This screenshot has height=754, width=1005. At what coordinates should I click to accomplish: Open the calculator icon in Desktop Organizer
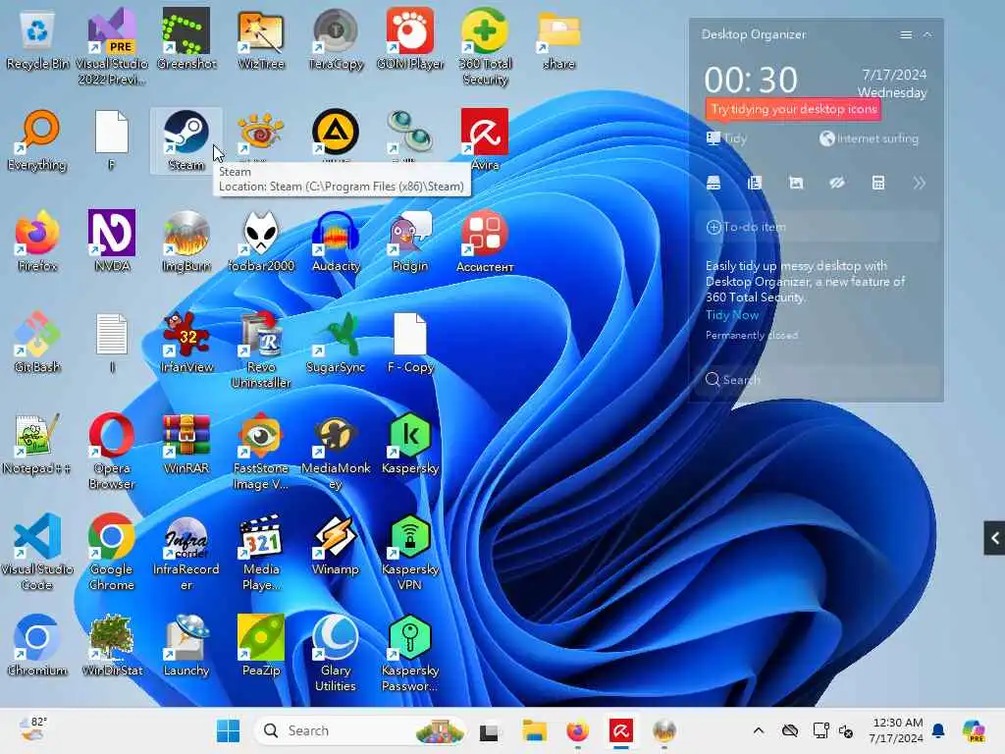tap(878, 184)
